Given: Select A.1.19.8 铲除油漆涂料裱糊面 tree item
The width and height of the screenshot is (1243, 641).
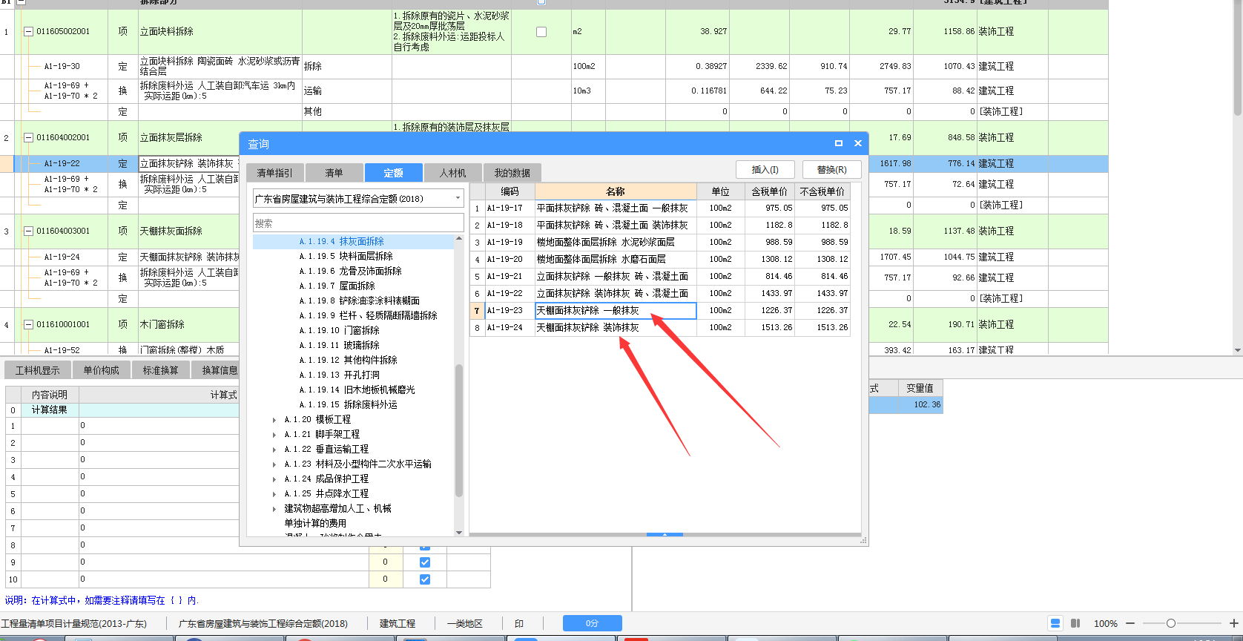Looking at the screenshot, I should point(359,300).
